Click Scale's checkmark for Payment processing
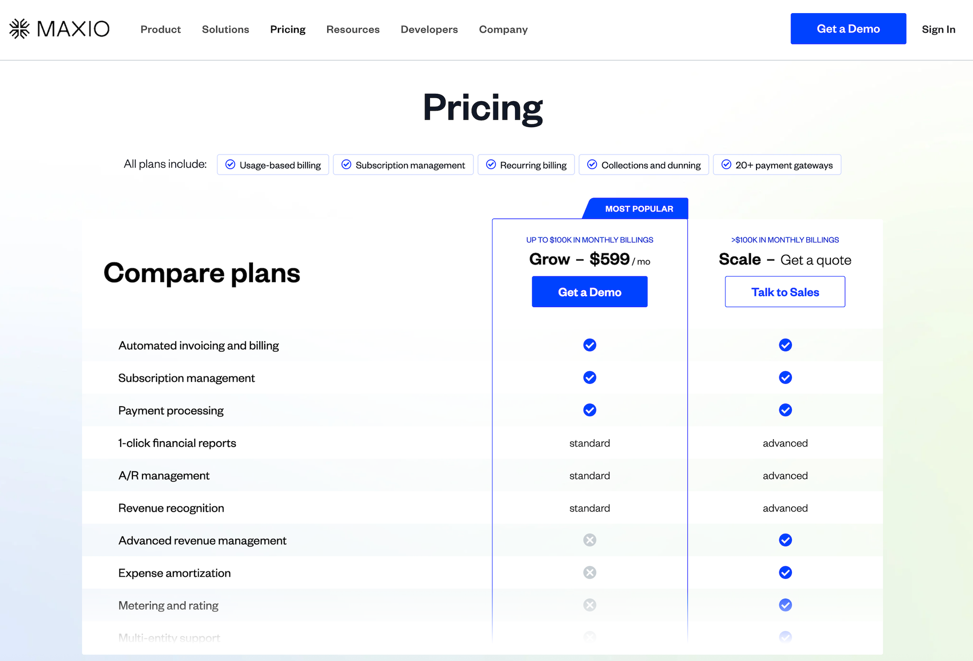This screenshot has height=661, width=973. (x=785, y=410)
